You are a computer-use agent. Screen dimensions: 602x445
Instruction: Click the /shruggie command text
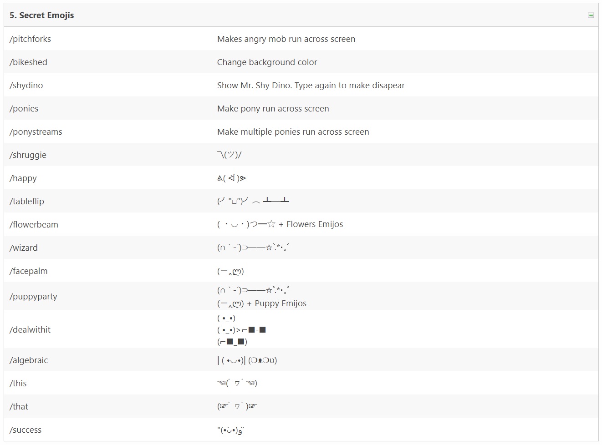click(x=28, y=155)
